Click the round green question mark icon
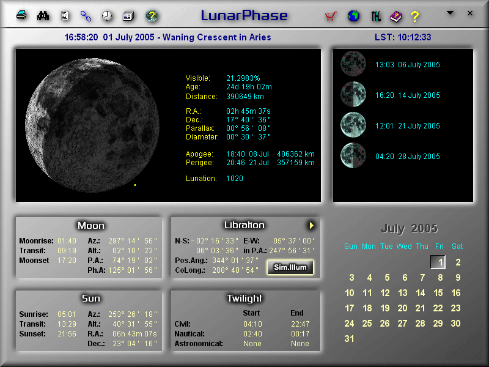The image size is (489, 367). coord(152,16)
